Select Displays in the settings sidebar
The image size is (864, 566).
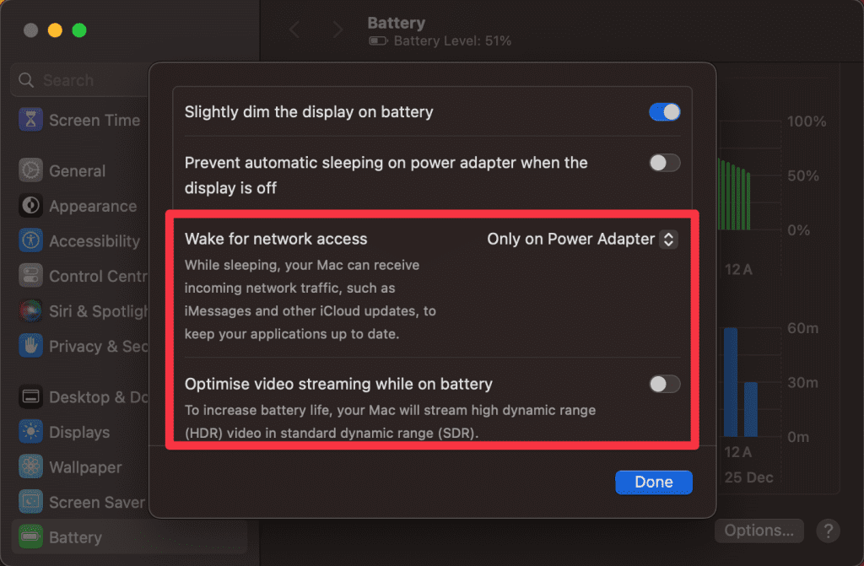pos(79,432)
